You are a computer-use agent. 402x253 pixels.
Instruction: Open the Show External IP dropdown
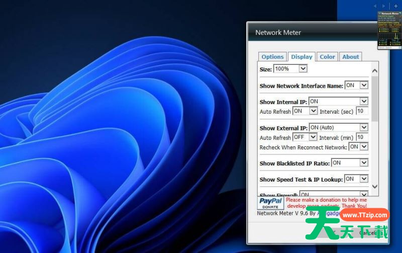tap(338, 128)
